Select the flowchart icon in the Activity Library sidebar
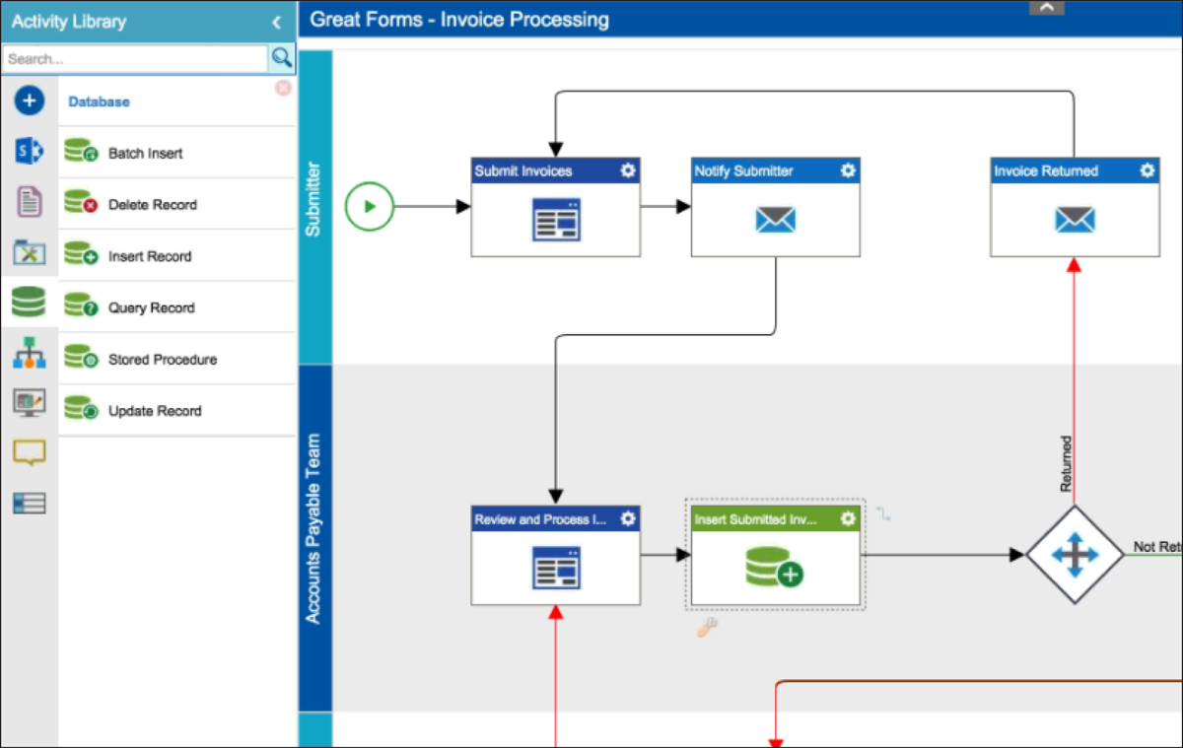1183x748 pixels. point(29,352)
